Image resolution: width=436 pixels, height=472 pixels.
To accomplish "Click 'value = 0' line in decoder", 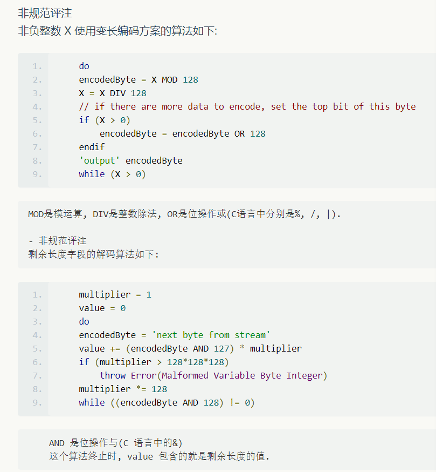I will coord(102,308).
